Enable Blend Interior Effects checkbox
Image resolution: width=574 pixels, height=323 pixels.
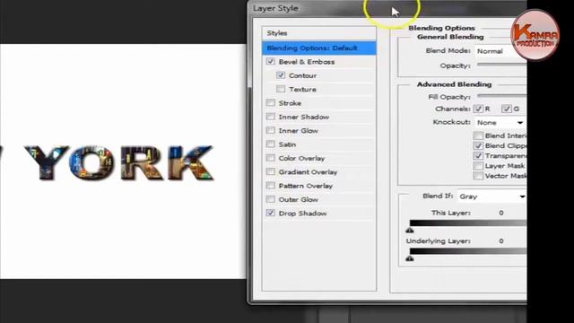tap(478, 135)
